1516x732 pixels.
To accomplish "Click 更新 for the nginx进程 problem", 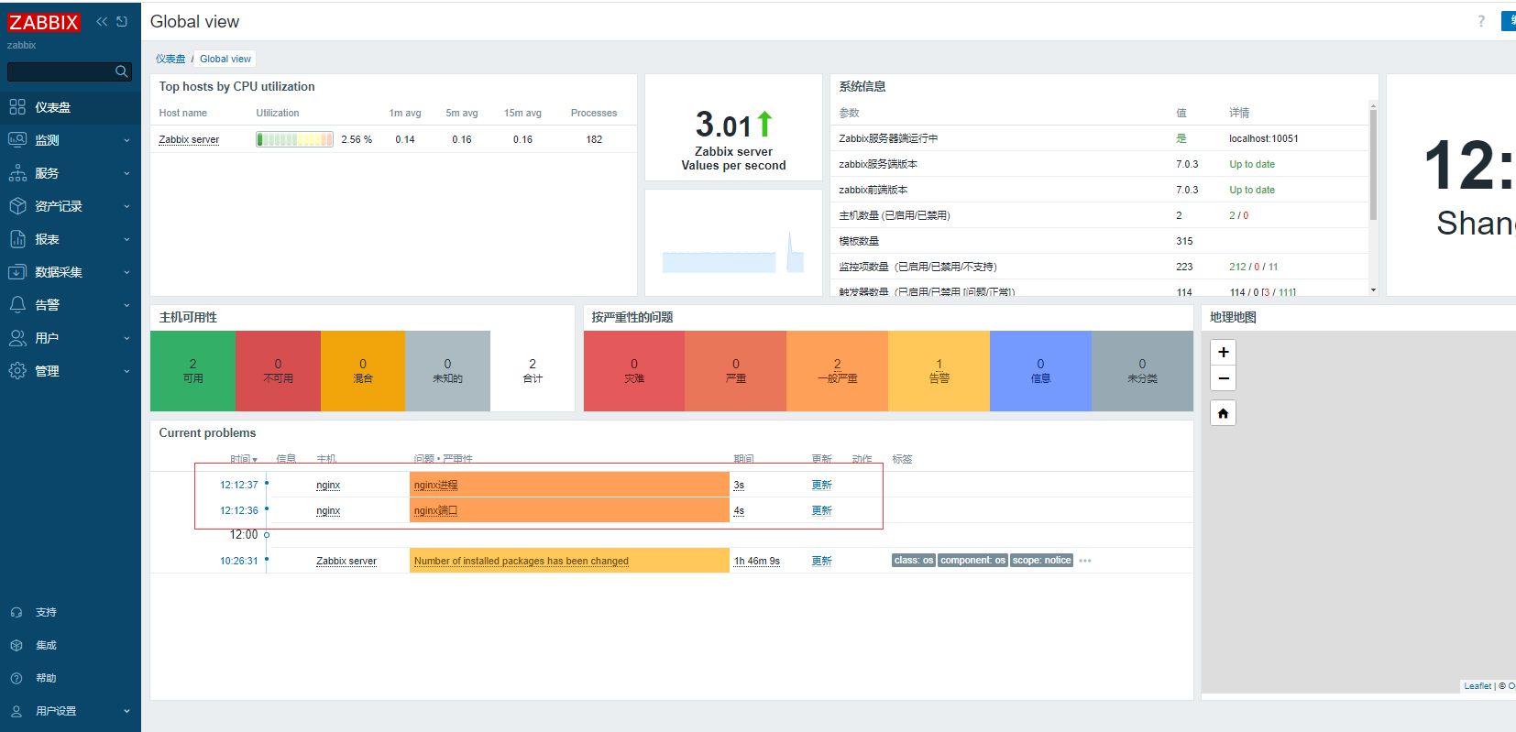I will pyautogui.click(x=821, y=485).
